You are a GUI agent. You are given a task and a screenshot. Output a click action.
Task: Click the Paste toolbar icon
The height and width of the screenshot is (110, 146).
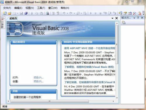pyautogui.click(x=41, y=13)
